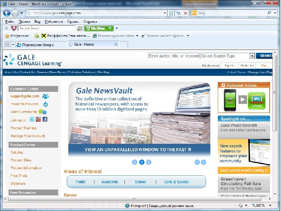
Task: Open the Сервис menu
Action: coord(73,21)
